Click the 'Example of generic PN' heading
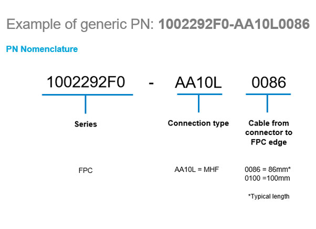Screen dimensions: 316x229 tap(80, 25)
